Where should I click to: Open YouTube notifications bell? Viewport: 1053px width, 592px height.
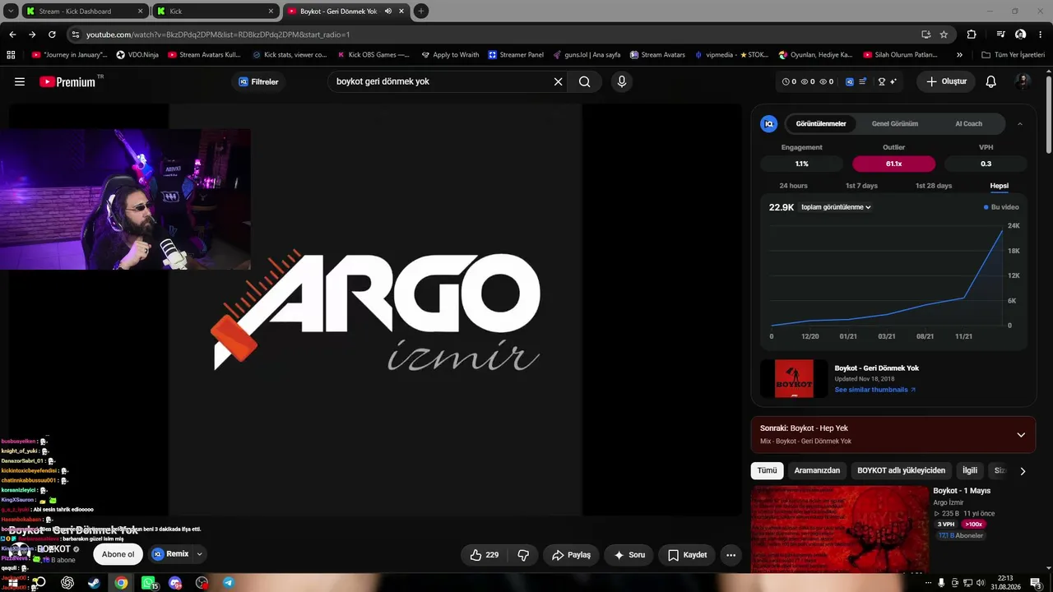pos(991,81)
